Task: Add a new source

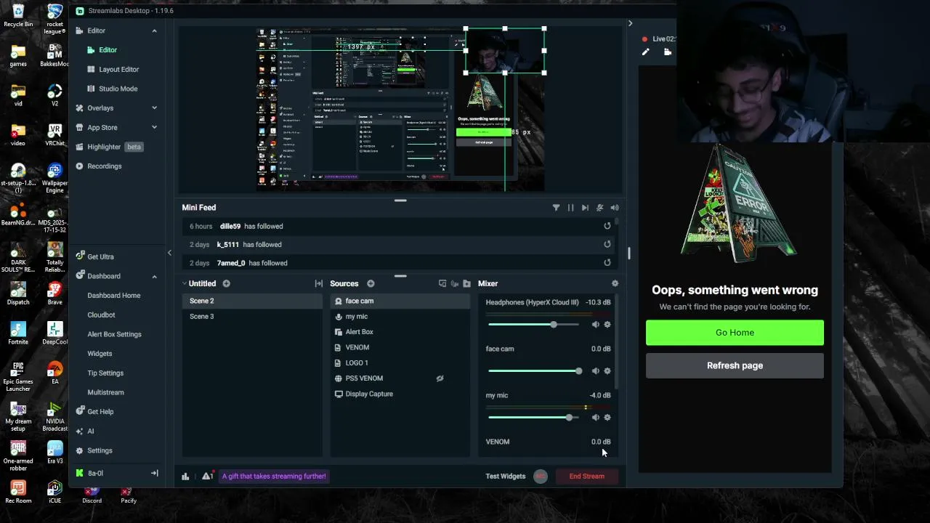Action: (371, 283)
